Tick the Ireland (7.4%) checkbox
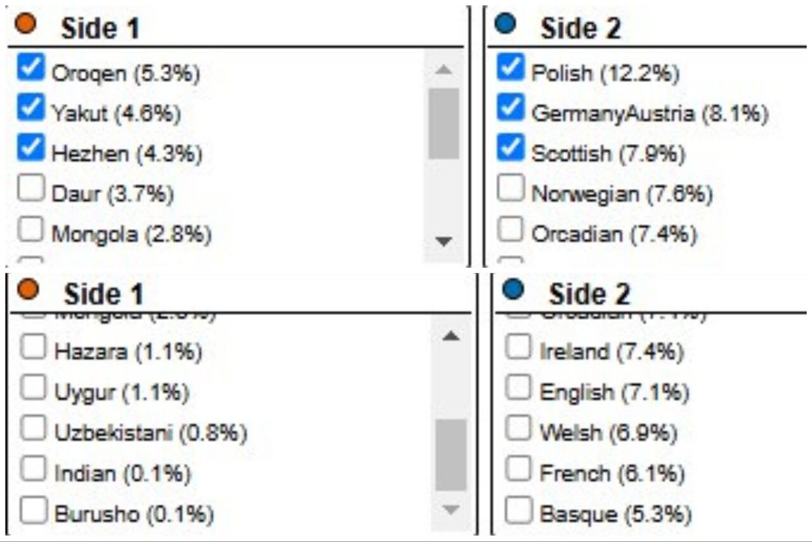The width and height of the screenshot is (812, 542). click(518, 348)
